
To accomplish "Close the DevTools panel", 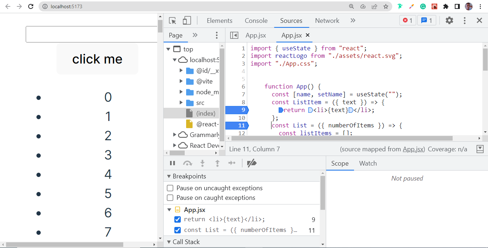I will tap(479, 21).
